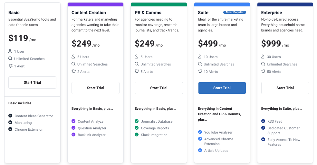Image resolution: width=317 pixels, height=165 pixels.
Task: Click the blue checkmark beside YouTube Analyzer
Action: click(200, 132)
